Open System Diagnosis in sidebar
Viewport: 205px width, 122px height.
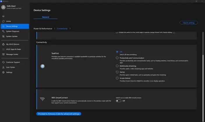15,31
